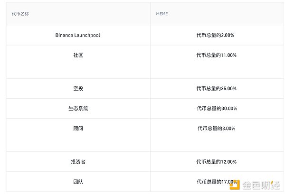Select the 顾问 row label

coord(78,128)
